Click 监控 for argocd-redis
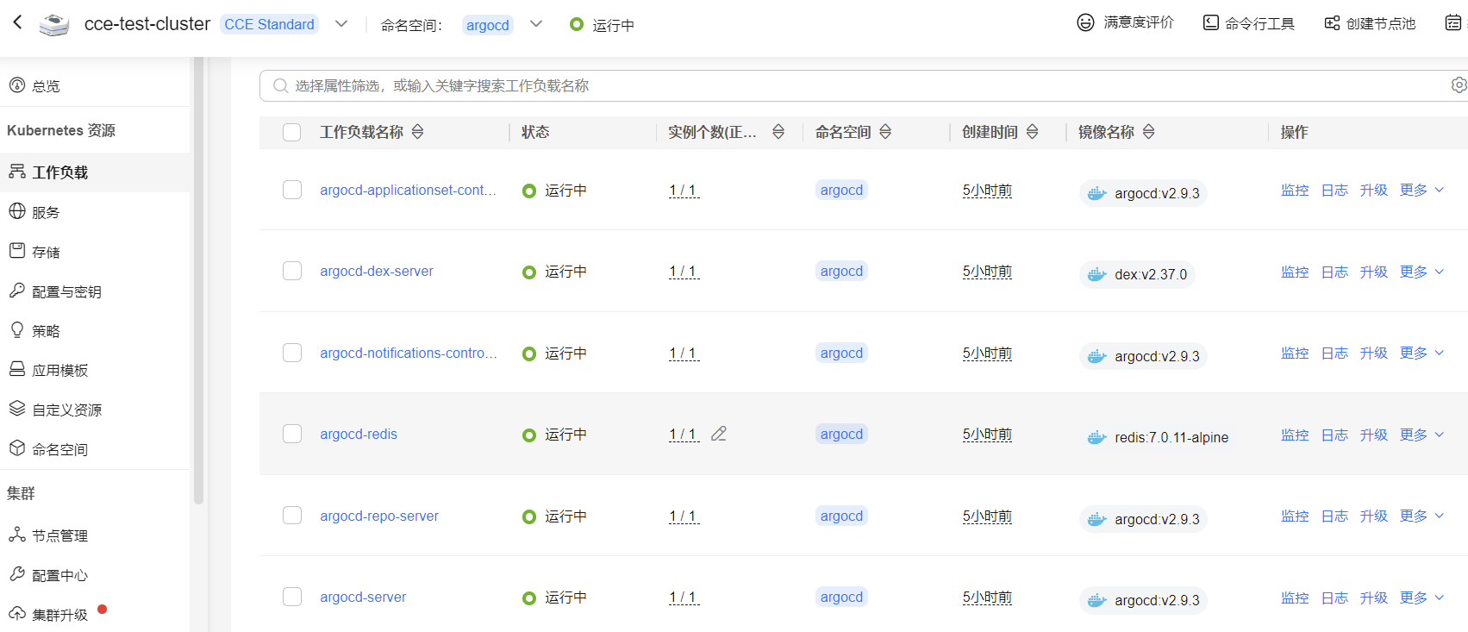Screen dimensions: 1468x632 point(1295,435)
